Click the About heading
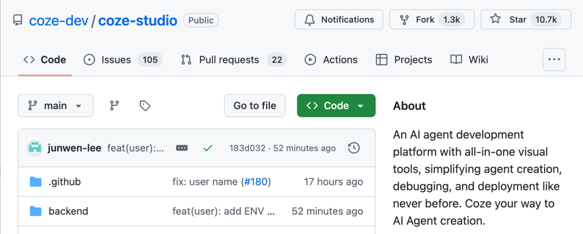This screenshot has height=234, width=583. pyautogui.click(x=409, y=106)
